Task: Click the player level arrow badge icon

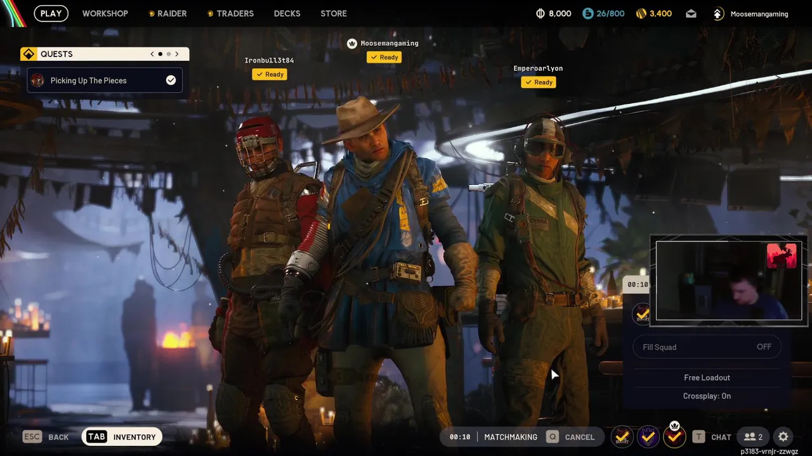Action: 718,13
